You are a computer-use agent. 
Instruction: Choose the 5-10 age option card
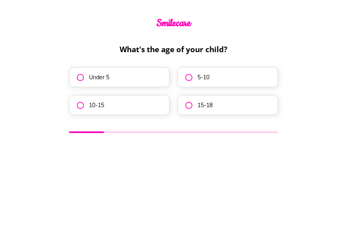[228, 77]
